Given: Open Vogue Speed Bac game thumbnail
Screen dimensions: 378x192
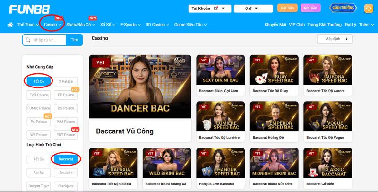Looking at the screenshot, I should pos(327,116).
